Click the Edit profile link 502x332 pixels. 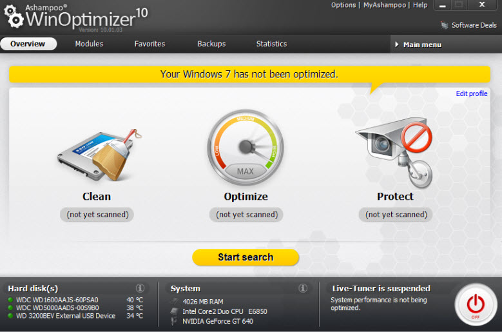pos(472,93)
